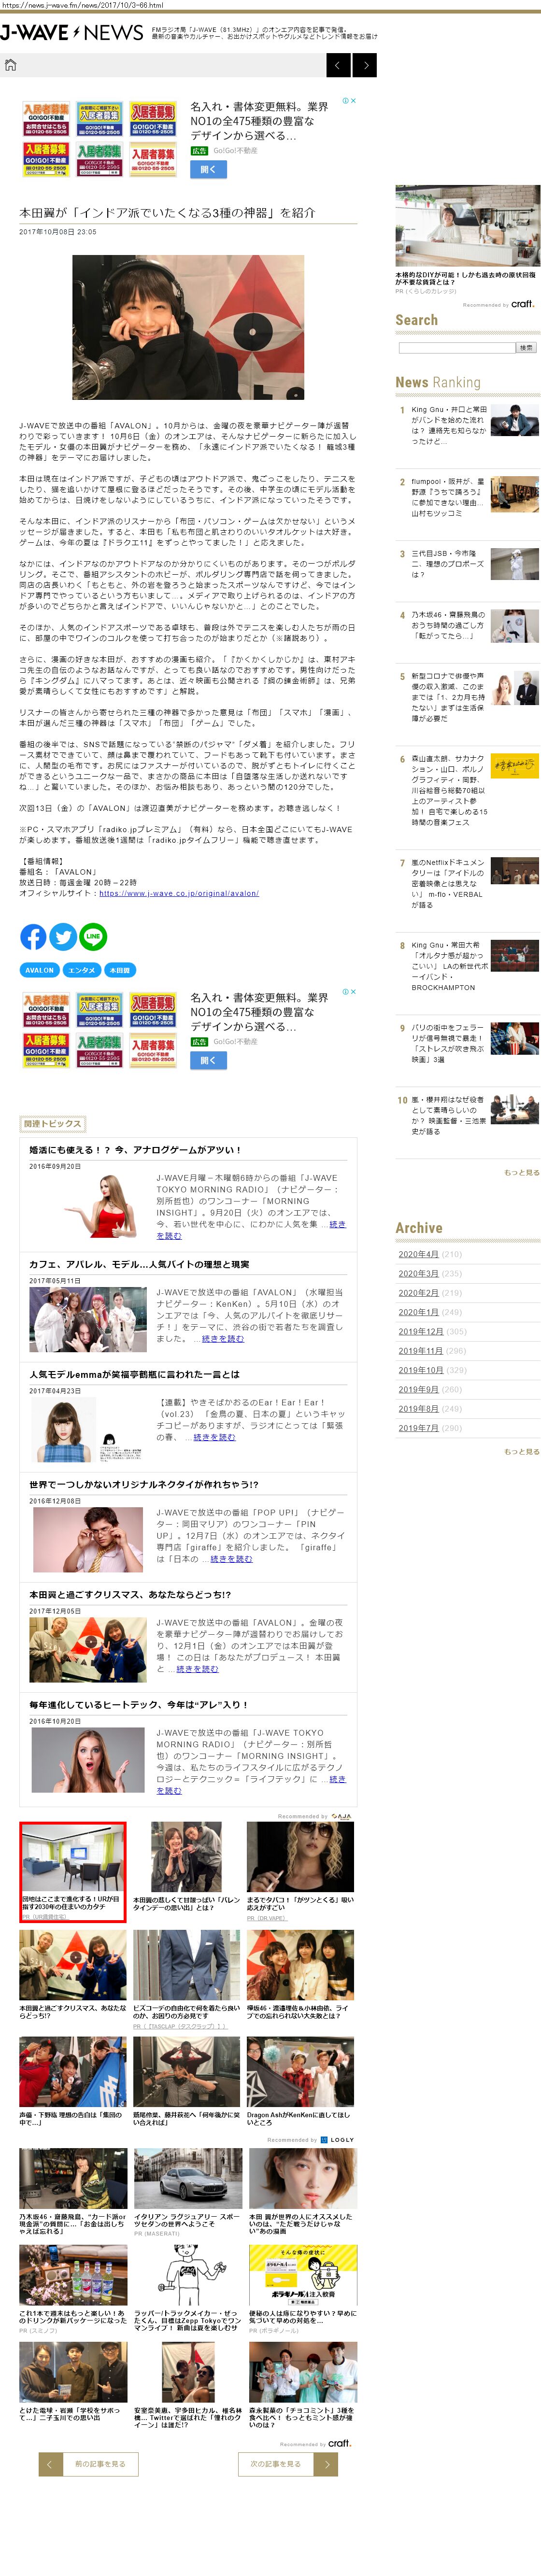Share the article via LINE icon
The width and height of the screenshot is (541, 2576).
click(93, 936)
